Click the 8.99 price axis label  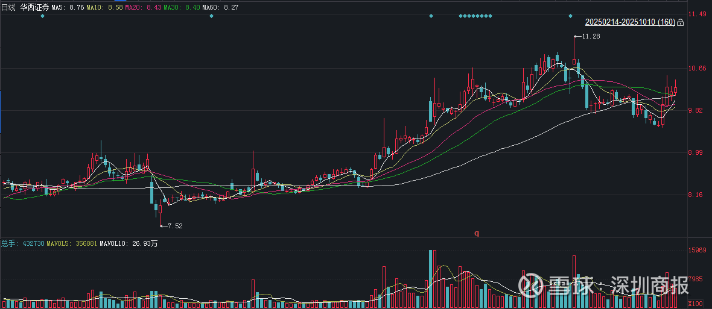coord(697,152)
